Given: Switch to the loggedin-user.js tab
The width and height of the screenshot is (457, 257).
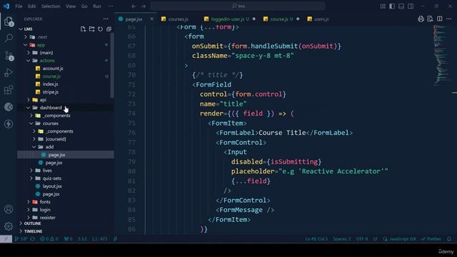Looking at the screenshot, I should pyautogui.click(x=230, y=19).
